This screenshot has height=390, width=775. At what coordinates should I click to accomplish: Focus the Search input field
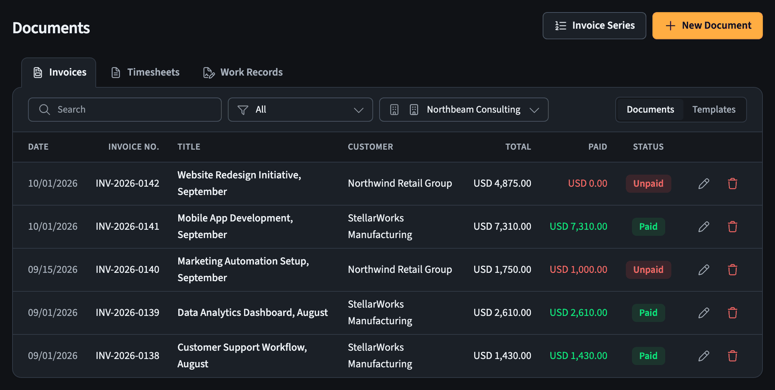point(125,110)
